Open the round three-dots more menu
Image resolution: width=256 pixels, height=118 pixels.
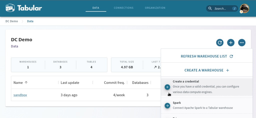[x=242, y=42]
